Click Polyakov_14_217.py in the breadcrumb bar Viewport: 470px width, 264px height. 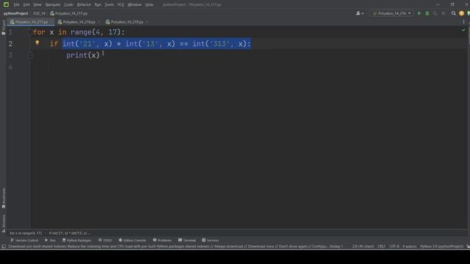click(69, 13)
